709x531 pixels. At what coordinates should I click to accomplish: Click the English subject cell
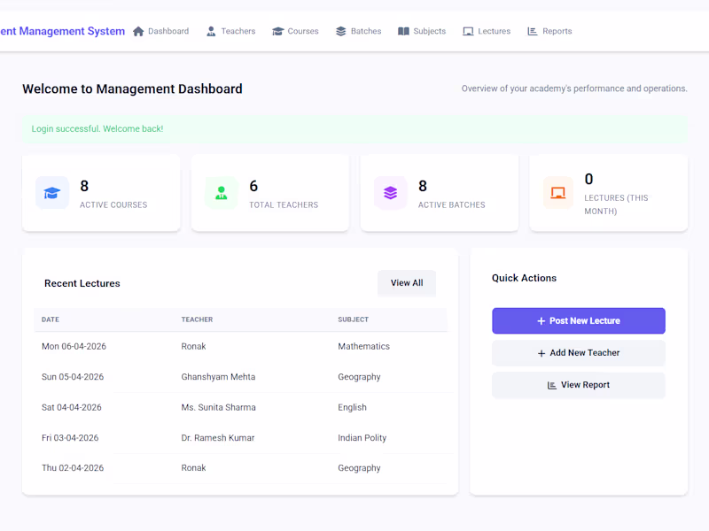click(352, 407)
